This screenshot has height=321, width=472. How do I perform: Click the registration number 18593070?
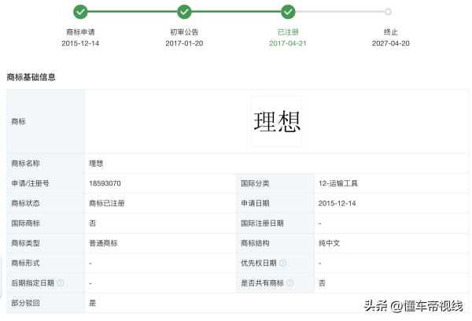105,183
